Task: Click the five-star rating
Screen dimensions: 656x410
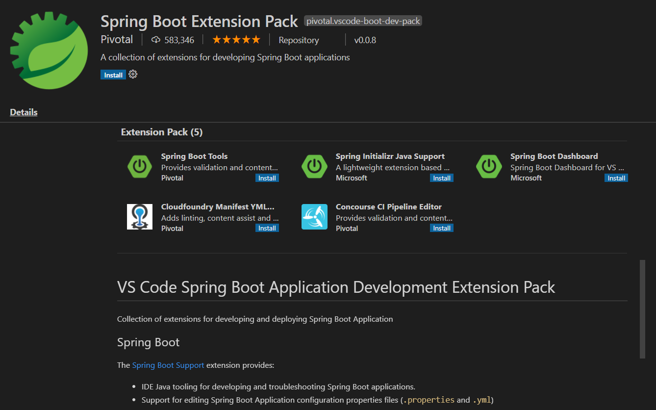Action: [x=236, y=40]
